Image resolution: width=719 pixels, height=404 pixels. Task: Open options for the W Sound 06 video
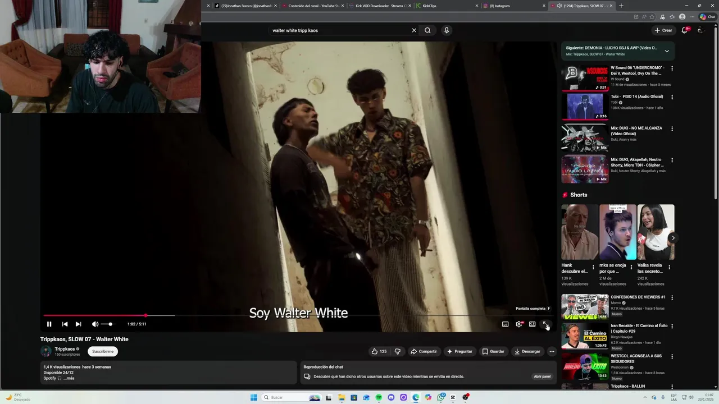point(672,68)
